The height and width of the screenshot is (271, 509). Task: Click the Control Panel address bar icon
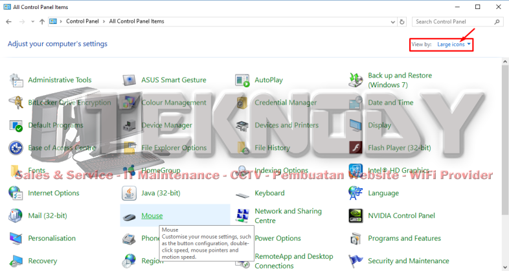[53, 21]
